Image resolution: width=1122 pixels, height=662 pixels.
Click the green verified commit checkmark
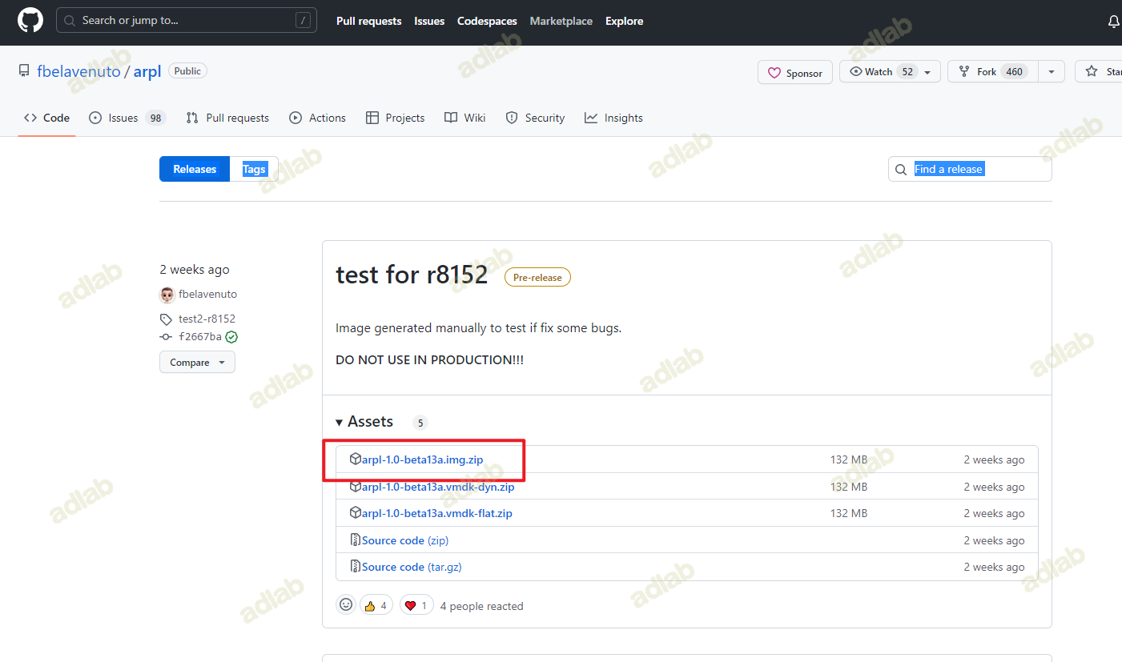[x=231, y=337]
